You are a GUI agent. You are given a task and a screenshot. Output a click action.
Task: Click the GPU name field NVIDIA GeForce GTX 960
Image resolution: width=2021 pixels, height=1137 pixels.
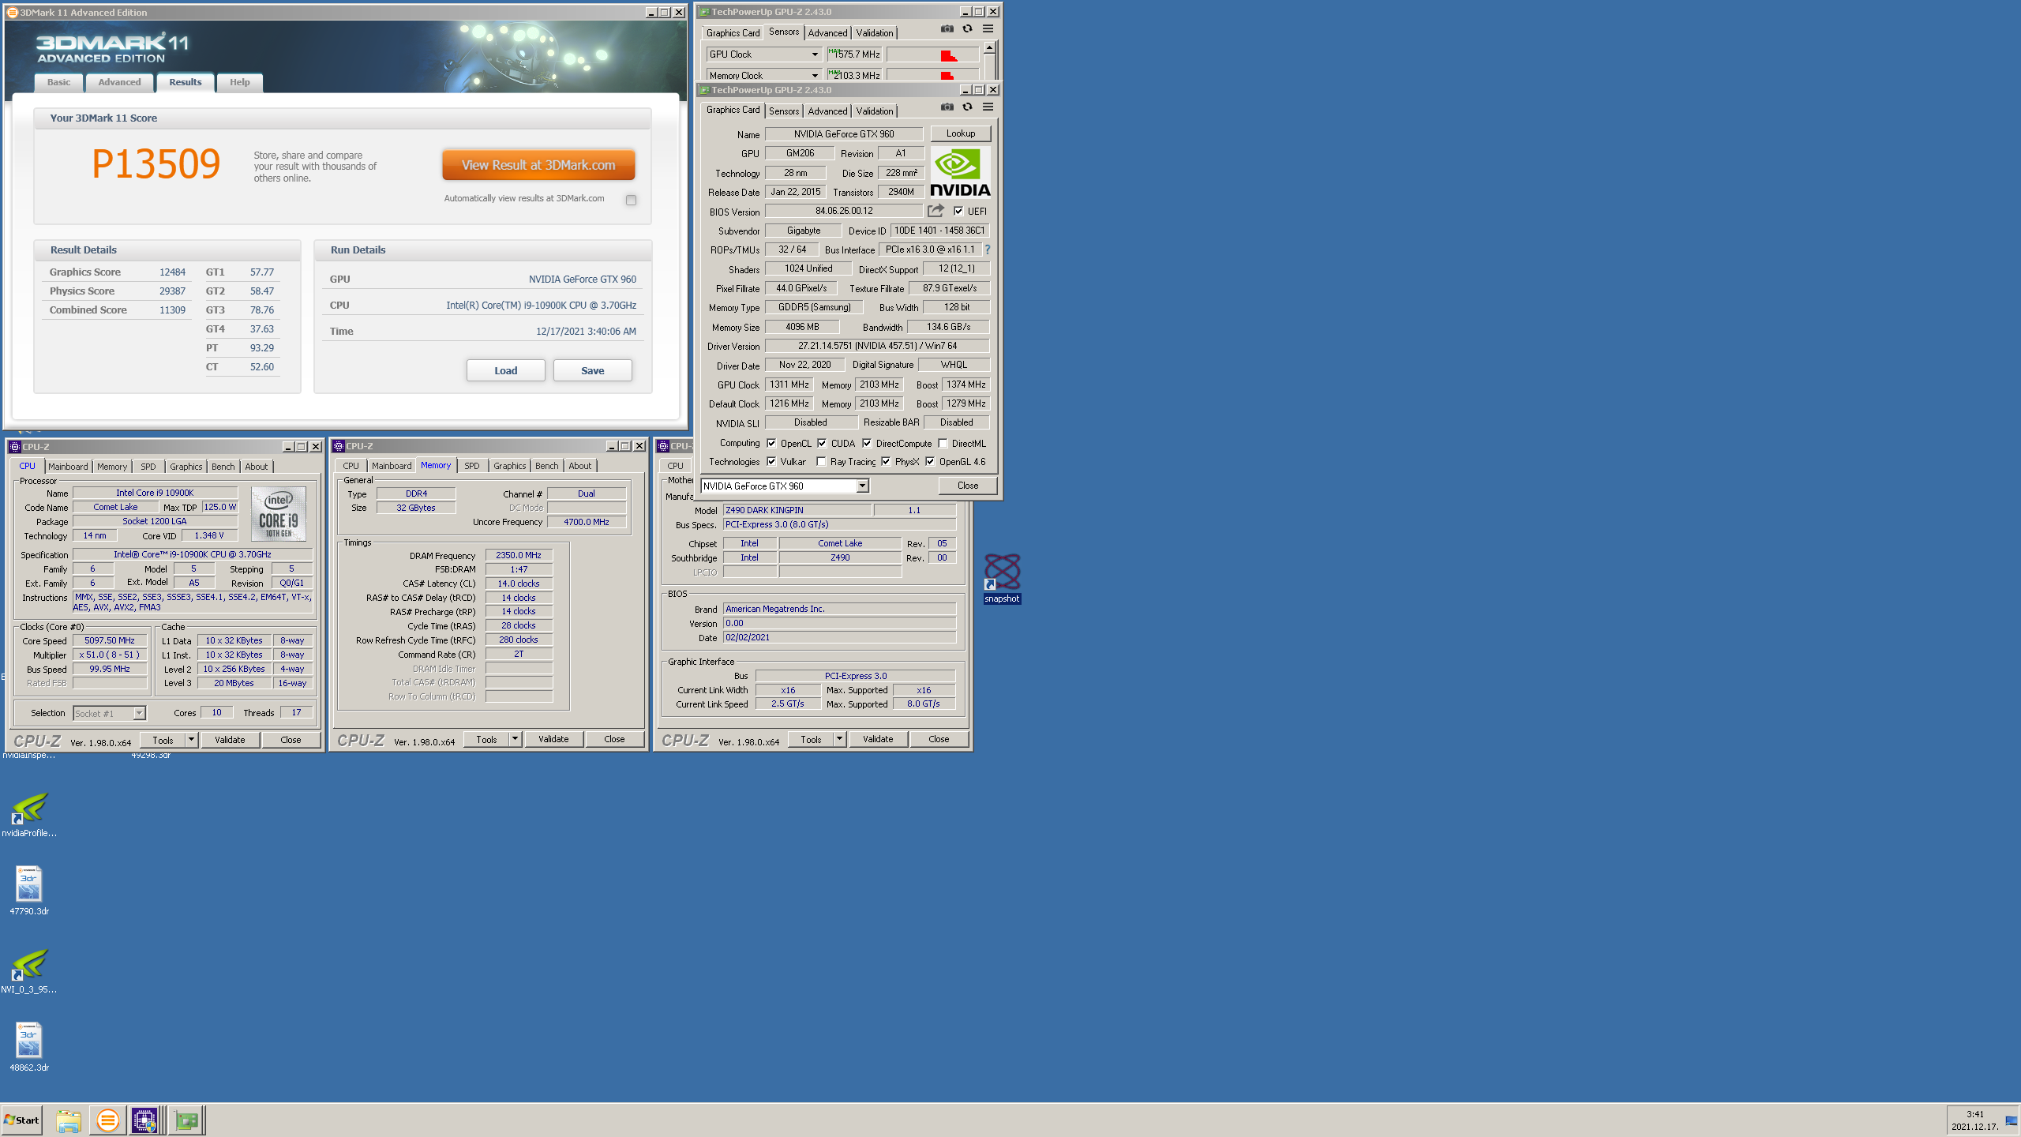[x=843, y=134]
